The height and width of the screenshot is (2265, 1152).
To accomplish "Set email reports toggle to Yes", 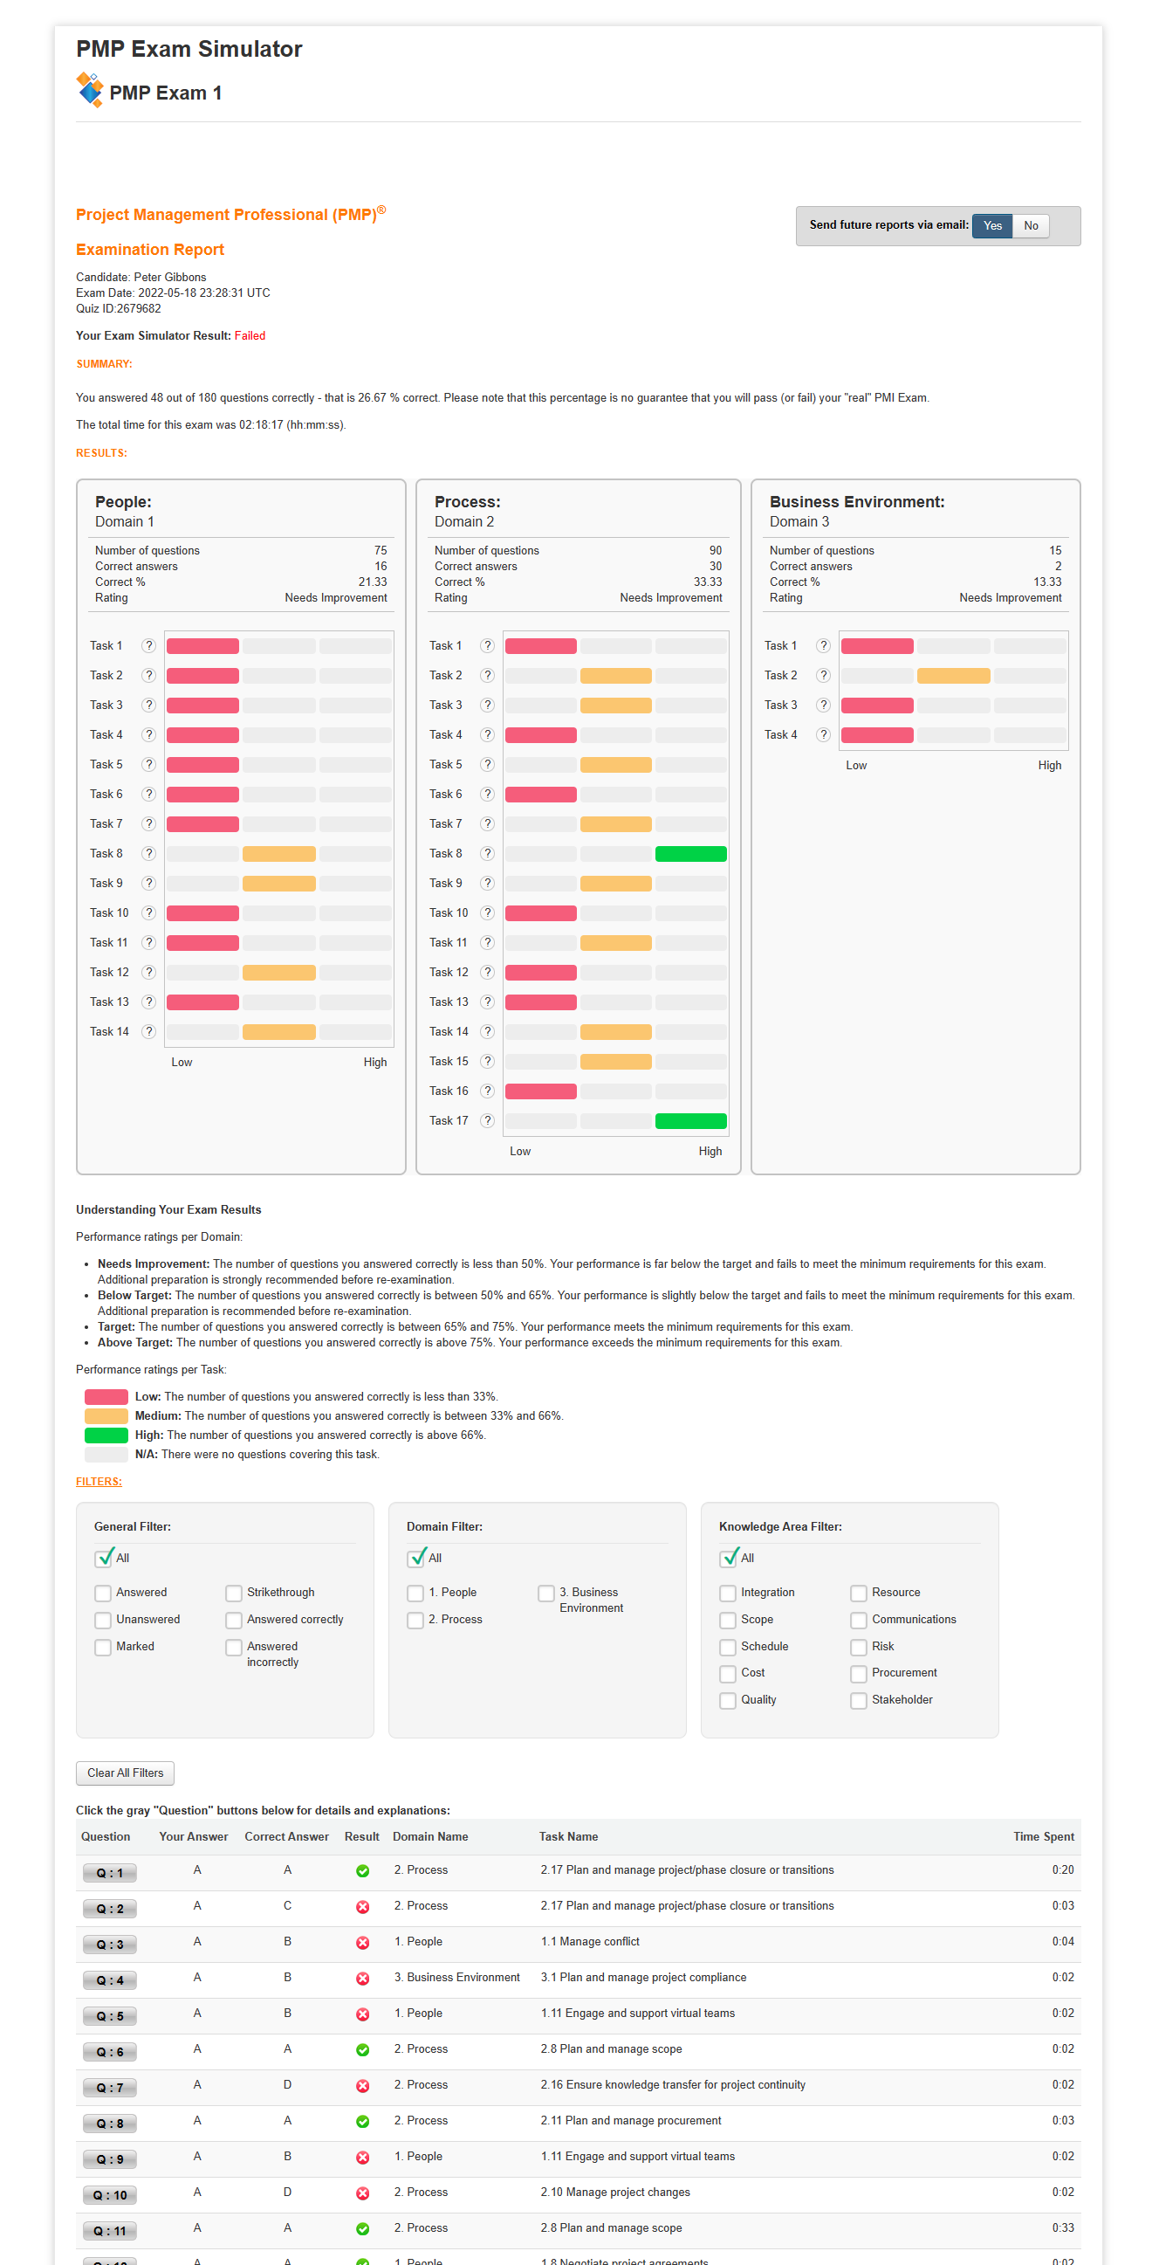I will [x=992, y=226].
